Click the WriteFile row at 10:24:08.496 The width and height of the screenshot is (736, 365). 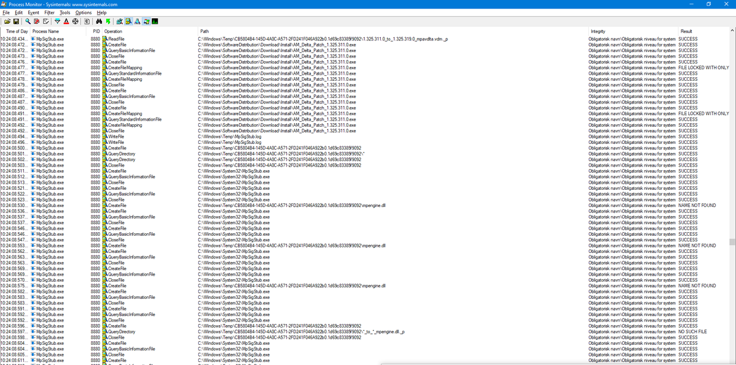[365, 142]
